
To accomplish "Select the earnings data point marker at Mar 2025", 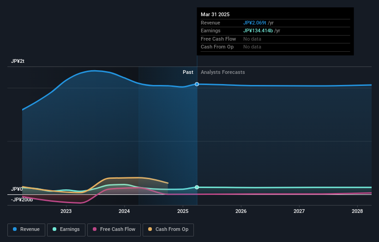I will click(197, 188).
